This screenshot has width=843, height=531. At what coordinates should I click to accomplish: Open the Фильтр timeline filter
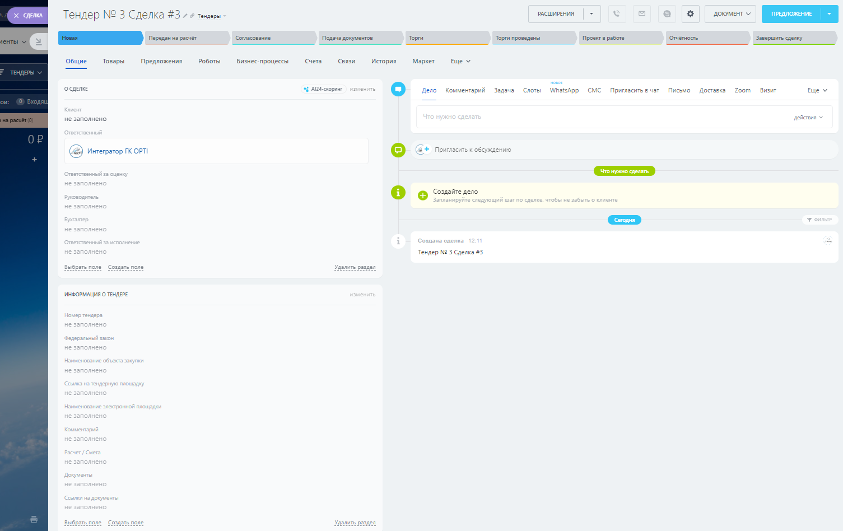pyautogui.click(x=819, y=220)
